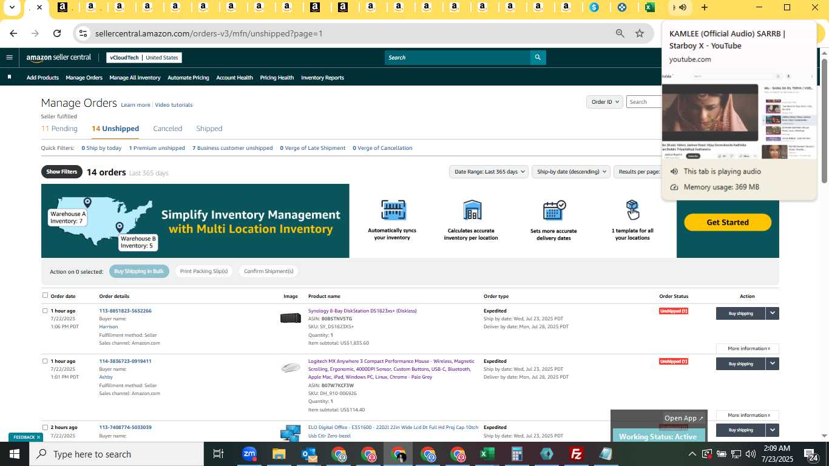Screen dimensions: 829x466
Task: Click the bookmark flag icon in nav bar
Action: tap(9, 77)
